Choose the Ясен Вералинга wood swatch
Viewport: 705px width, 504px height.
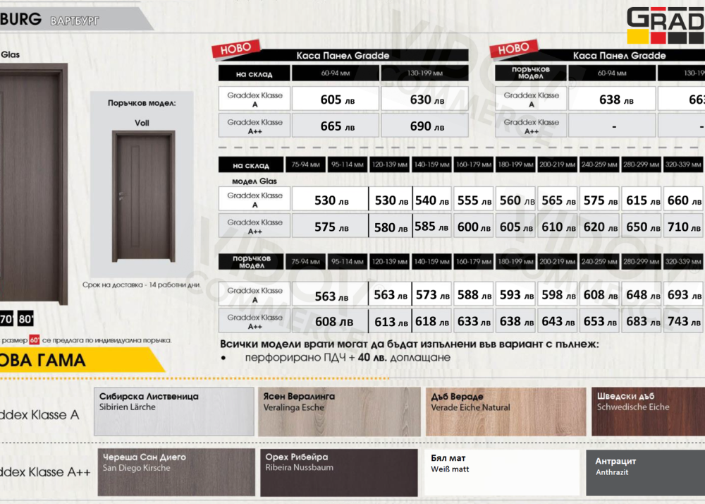(338, 412)
